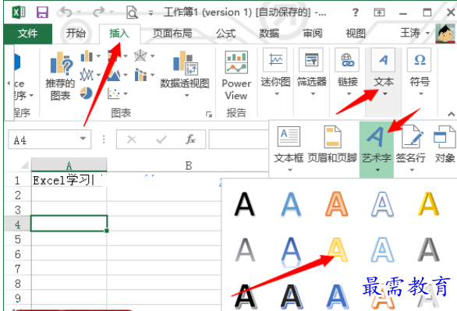The width and height of the screenshot is (457, 311).
Task: Launch Power View report
Action: (236, 76)
